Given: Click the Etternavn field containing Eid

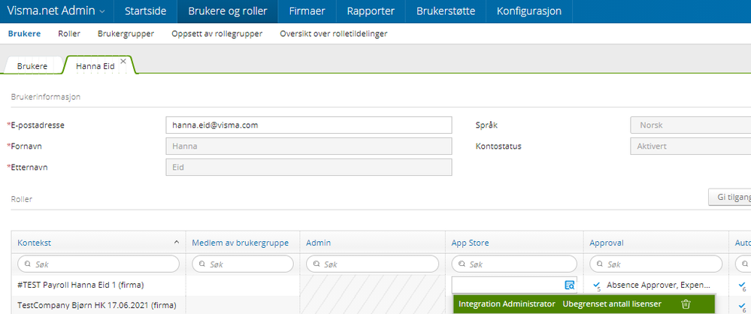Looking at the screenshot, I should pos(308,167).
